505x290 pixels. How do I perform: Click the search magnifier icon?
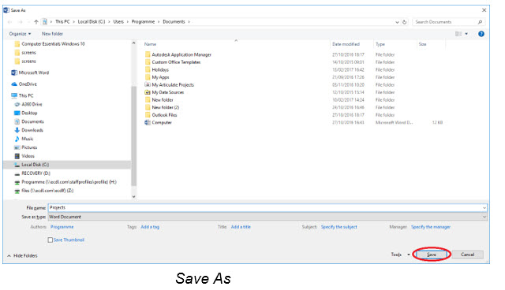pos(480,22)
